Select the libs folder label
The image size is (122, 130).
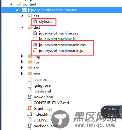[x=37, y=62]
